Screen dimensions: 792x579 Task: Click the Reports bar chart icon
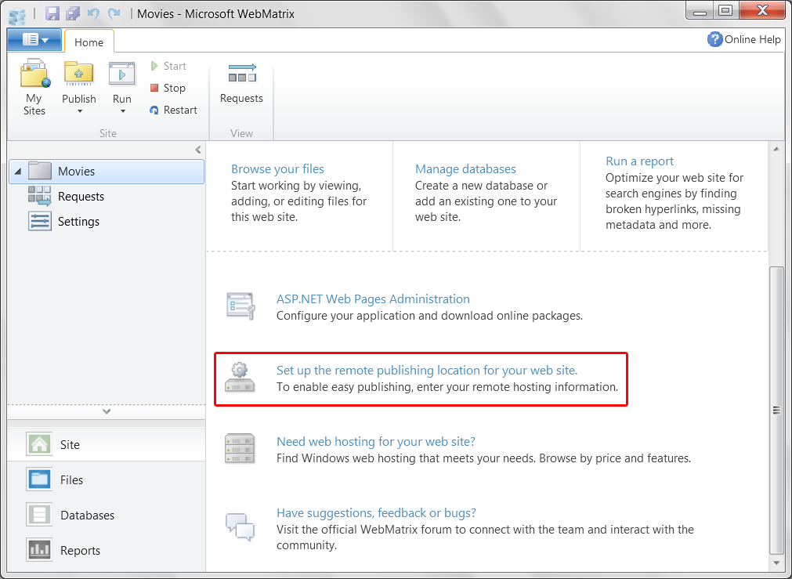39,550
